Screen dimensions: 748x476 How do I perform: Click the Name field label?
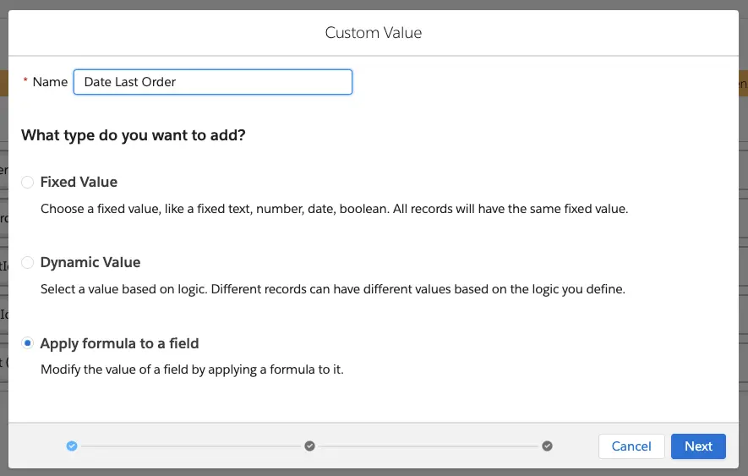pyautogui.click(x=50, y=82)
